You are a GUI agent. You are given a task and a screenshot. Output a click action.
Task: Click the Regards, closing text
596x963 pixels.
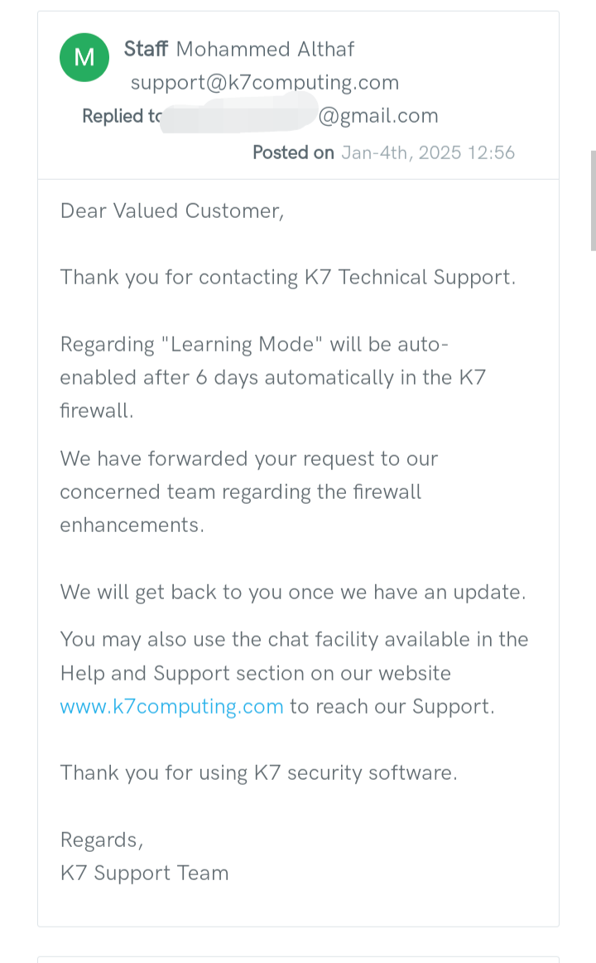102,840
